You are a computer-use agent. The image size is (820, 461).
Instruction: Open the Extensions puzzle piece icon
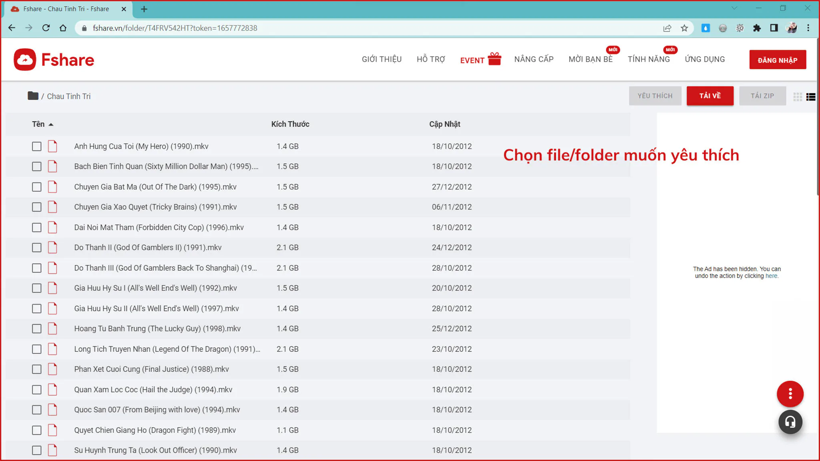pyautogui.click(x=757, y=28)
